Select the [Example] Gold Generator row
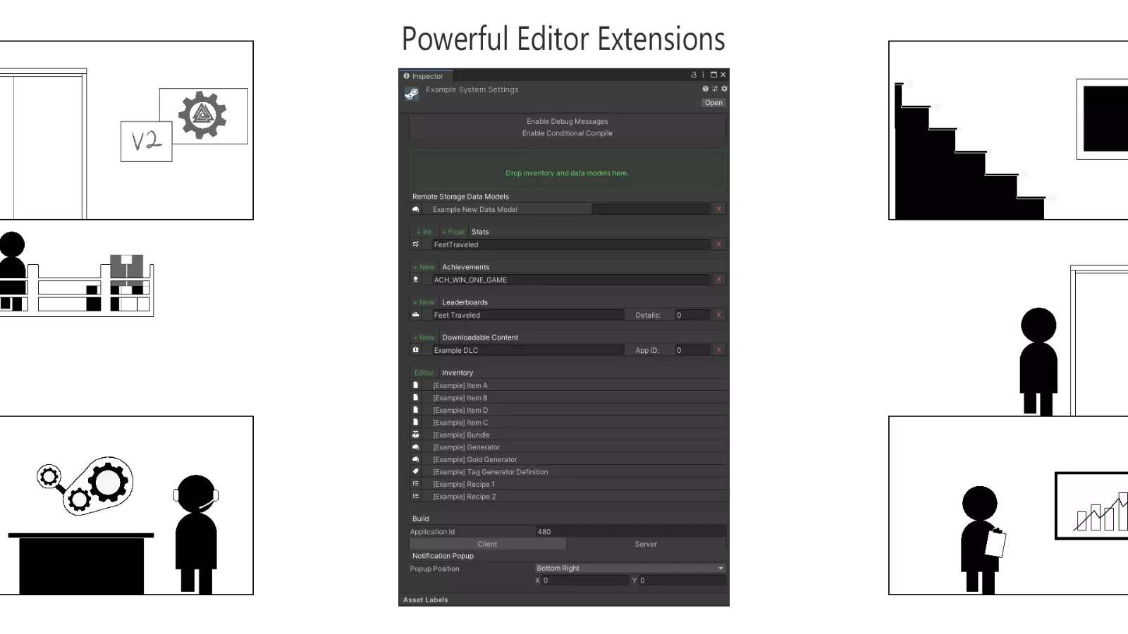The image size is (1128, 634). (568, 459)
